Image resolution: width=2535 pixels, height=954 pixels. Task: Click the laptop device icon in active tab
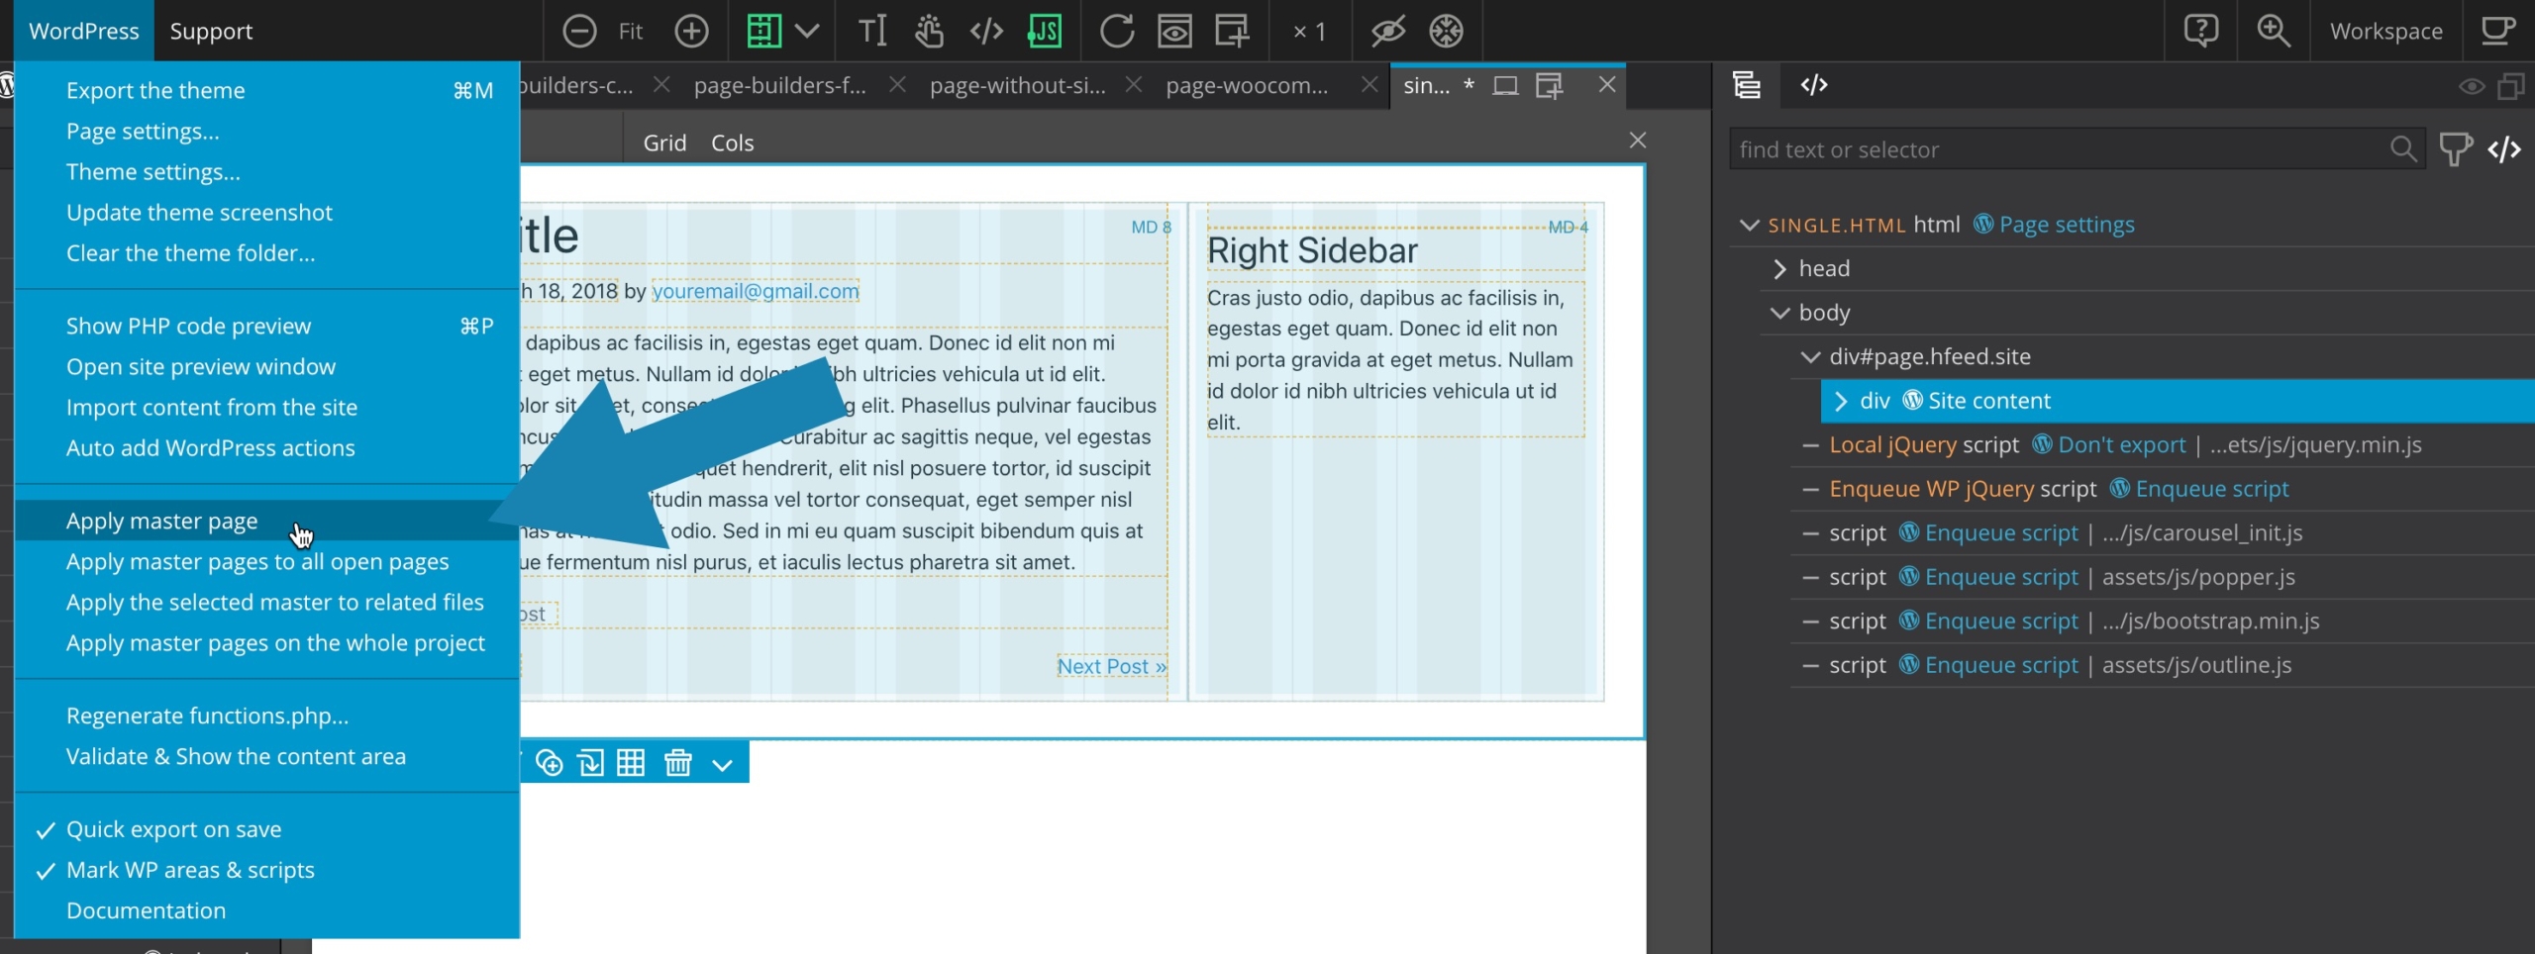[x=1505, y=86]
